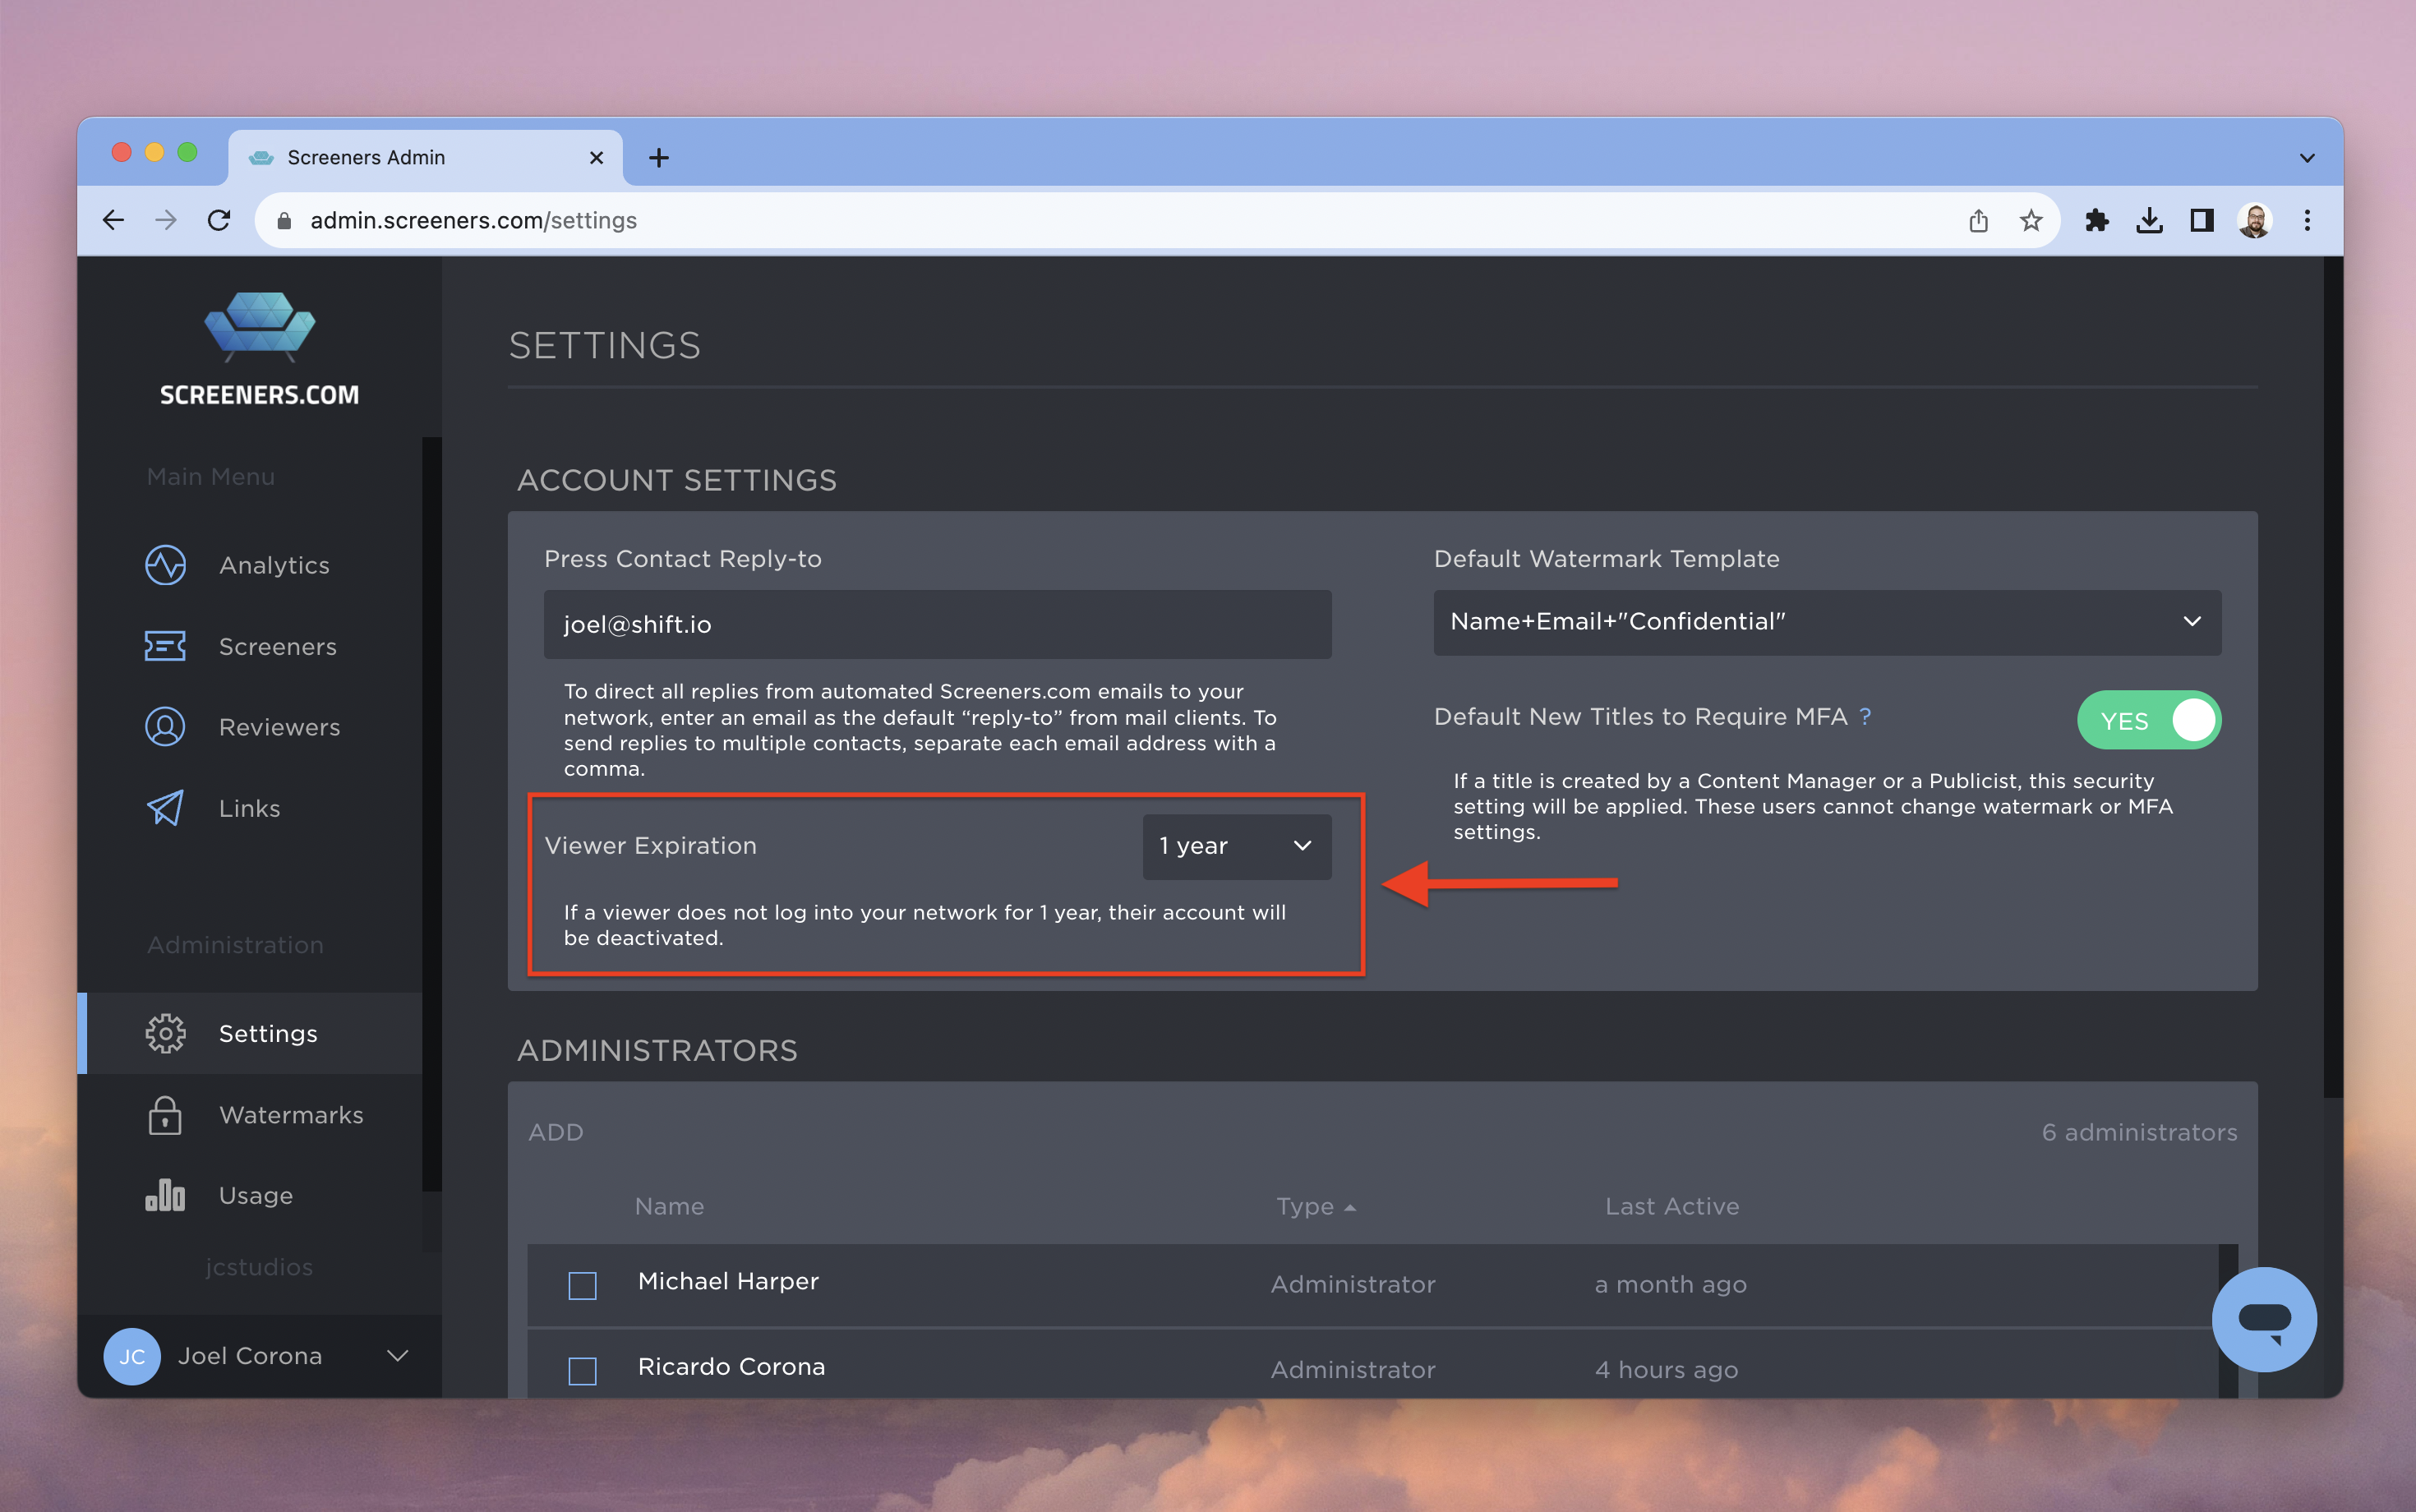Click the Press Contact Reply-to email field
Viewport: 2416px width, 1512px height.
[937, 624]
